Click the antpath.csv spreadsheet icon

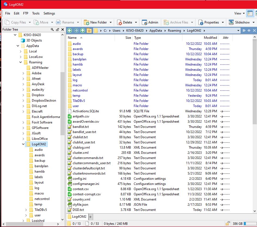(x=70, y=116)
